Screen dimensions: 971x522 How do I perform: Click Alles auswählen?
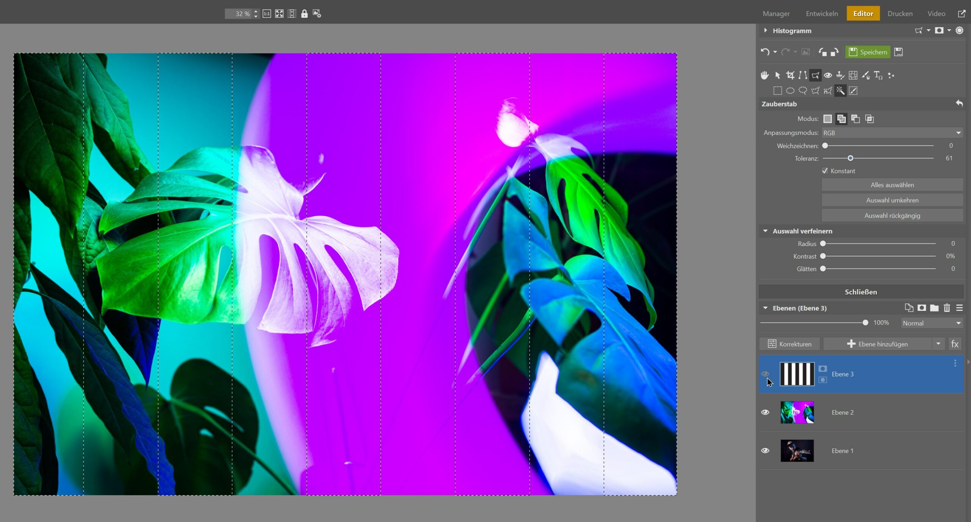click(x=892, y=185)
